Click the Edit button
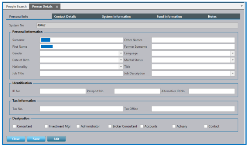Image resolution: width=249 pixels, height=147 pixels. point(56,139)
